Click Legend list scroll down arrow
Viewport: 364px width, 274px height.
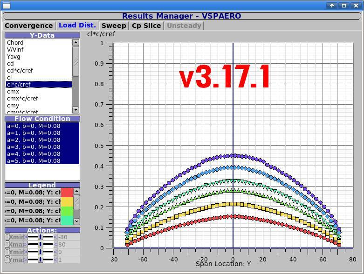coord(76,221)
